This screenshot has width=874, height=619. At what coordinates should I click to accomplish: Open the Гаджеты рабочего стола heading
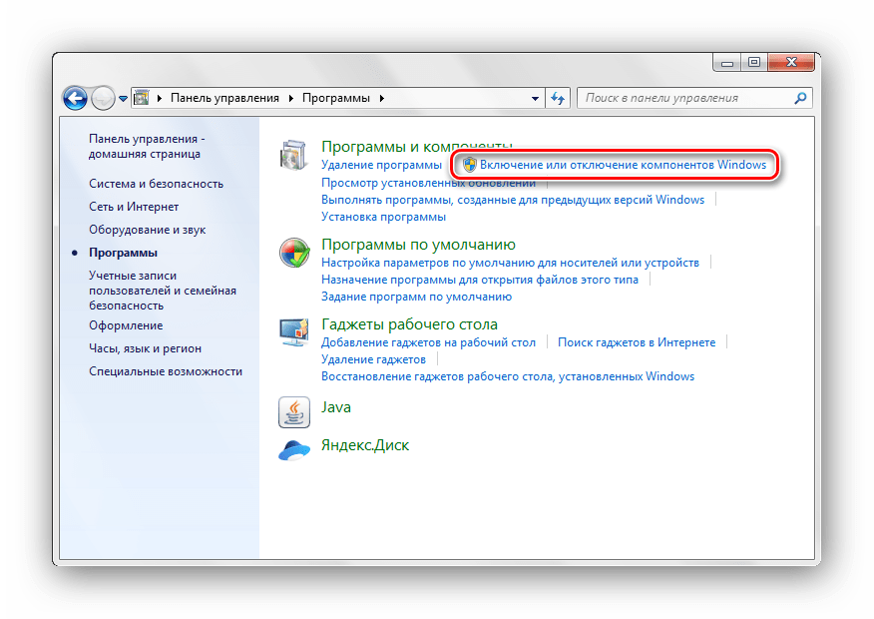point(409,324)
